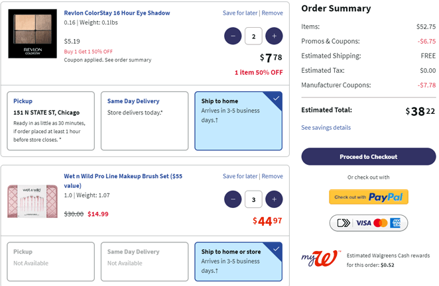Open Revlon ColorStay Eye Shadow product link
Viewport: 439px width, 286px height.
[x=117, y=13]
